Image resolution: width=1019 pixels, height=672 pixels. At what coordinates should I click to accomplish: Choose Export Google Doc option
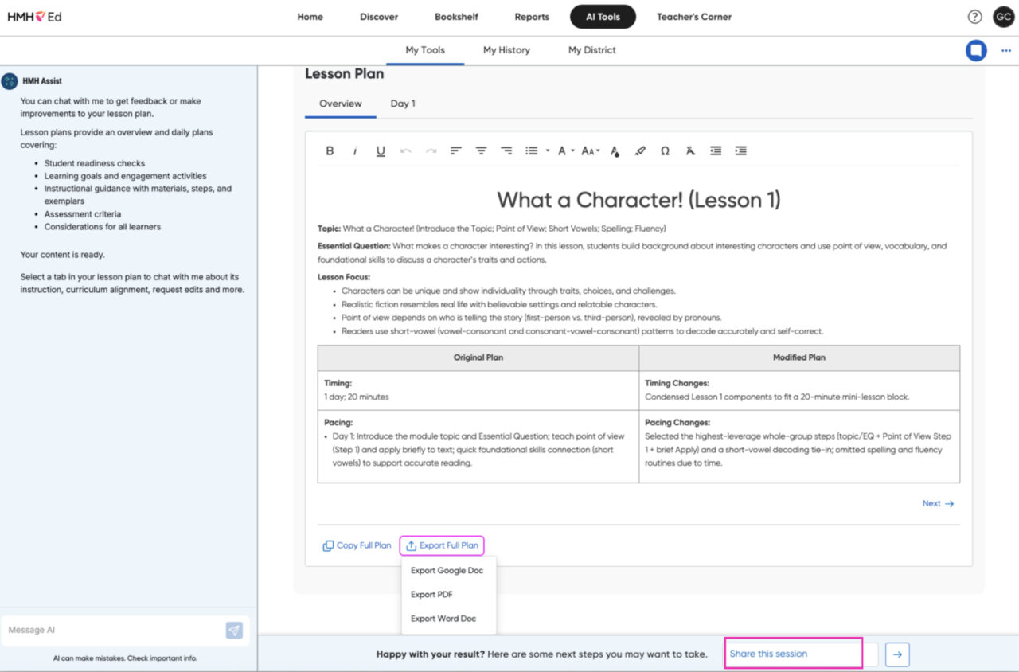[448, 571]
